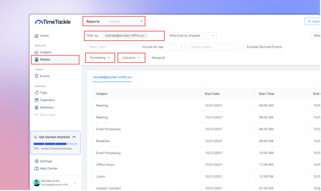Click the Help Center book icon
This screenshot has height=191, width=321.
36,168
